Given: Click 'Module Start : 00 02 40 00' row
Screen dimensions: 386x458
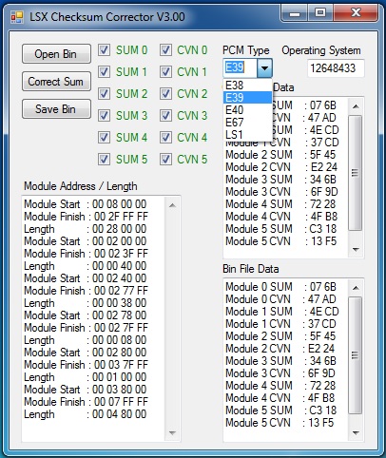Looking at the screenshot, I should pos(86,278).
